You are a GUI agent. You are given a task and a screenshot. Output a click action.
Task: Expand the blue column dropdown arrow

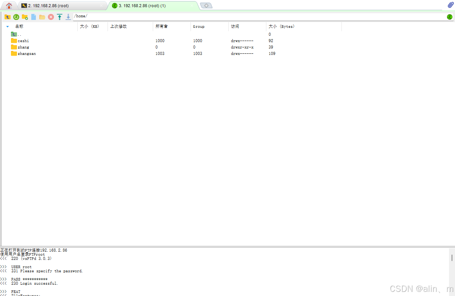click(x=8, y=27)
